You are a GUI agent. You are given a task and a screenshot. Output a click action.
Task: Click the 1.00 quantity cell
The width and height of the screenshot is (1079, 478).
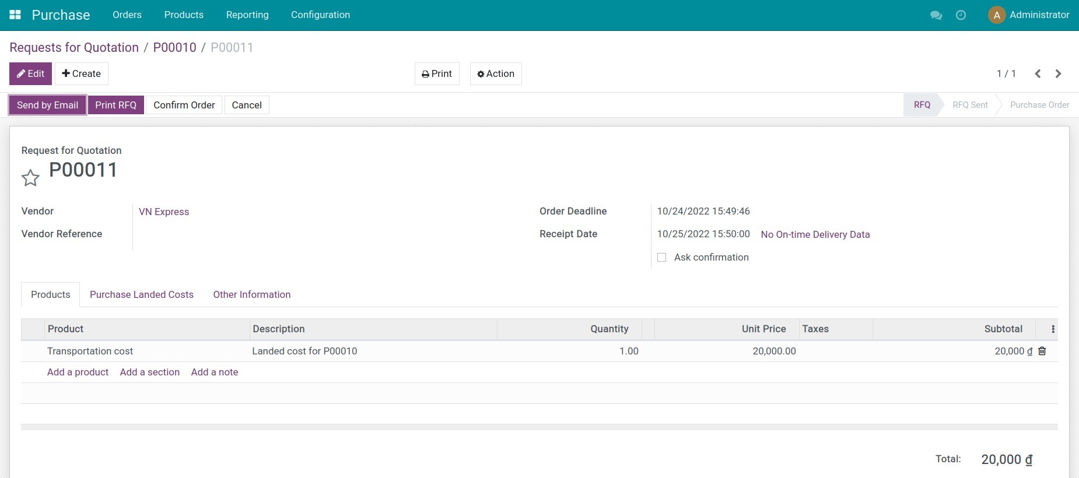pos(569,351)
